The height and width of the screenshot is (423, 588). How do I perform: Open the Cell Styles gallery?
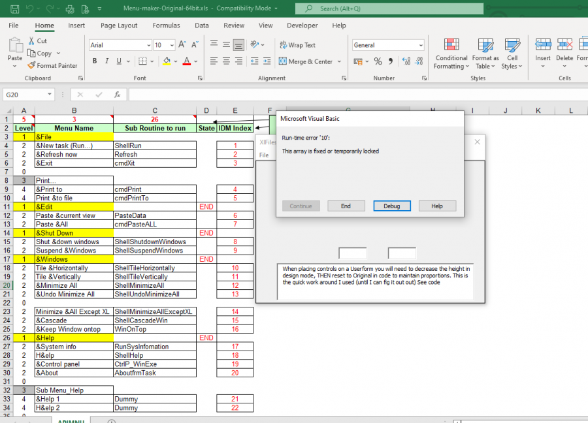[512, 54]
